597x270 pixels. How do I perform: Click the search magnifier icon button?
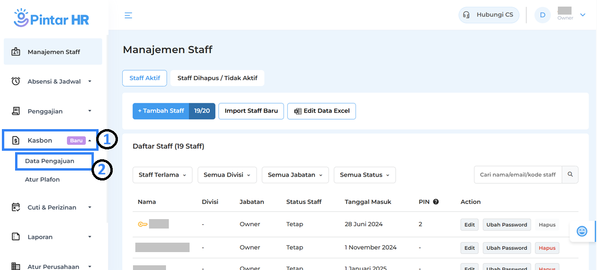point(570,174)
